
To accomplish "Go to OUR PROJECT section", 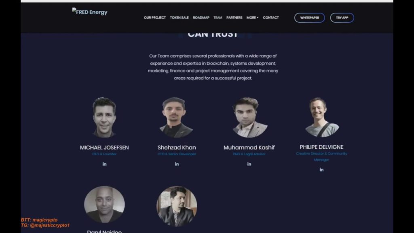I will pyautogui.click(x=155, y=18).
